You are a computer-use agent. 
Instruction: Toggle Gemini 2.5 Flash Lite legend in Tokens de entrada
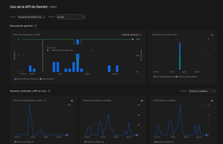tap(24, 142)
